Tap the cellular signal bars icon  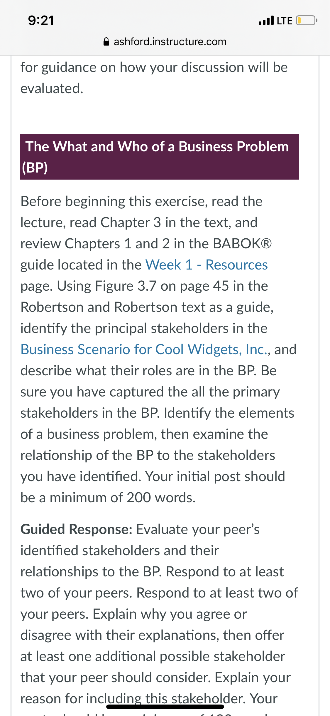(266, 21)
